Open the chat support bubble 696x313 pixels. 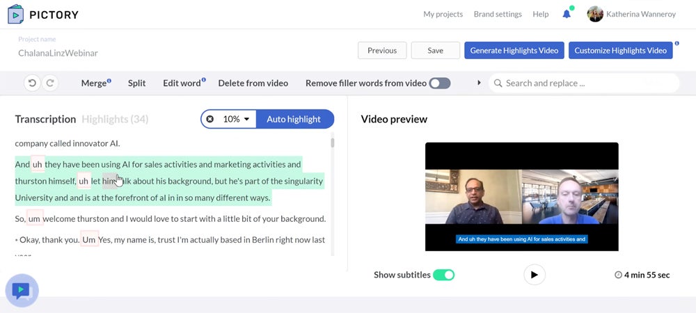(x=22, y=290)
